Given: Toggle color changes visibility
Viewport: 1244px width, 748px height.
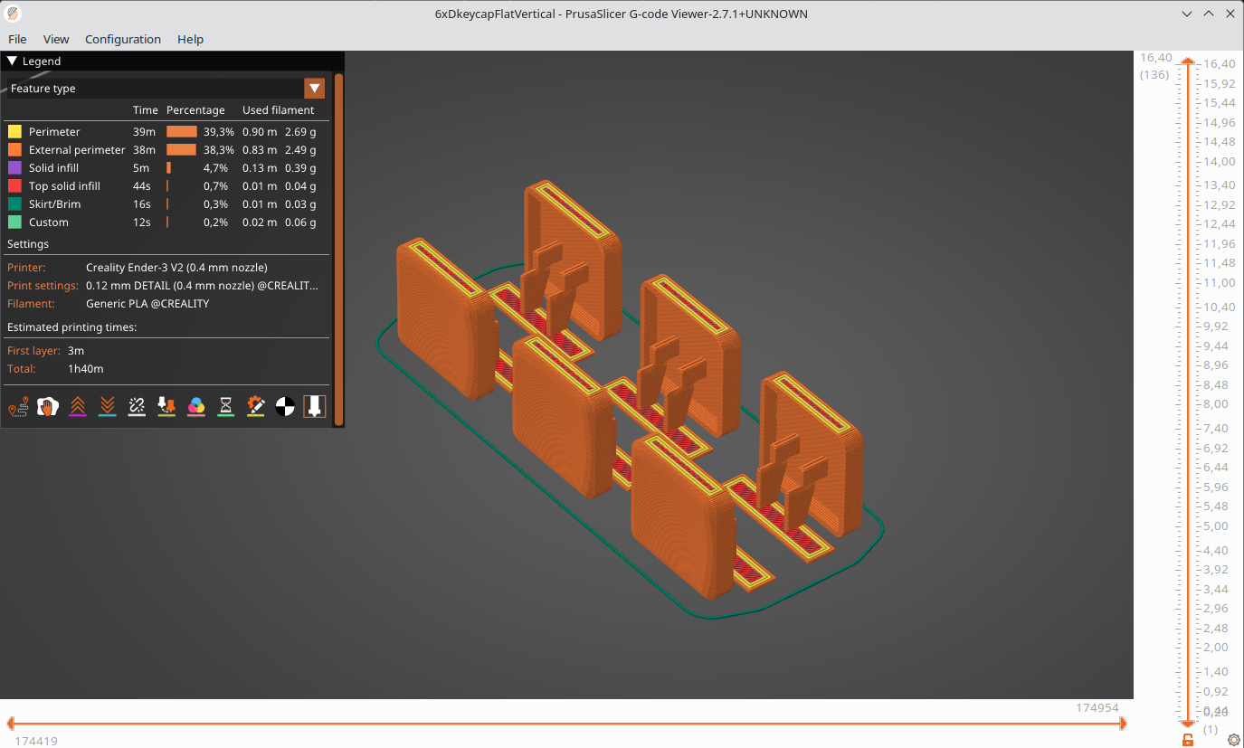Looking at the screenshot, I should 196,406.
